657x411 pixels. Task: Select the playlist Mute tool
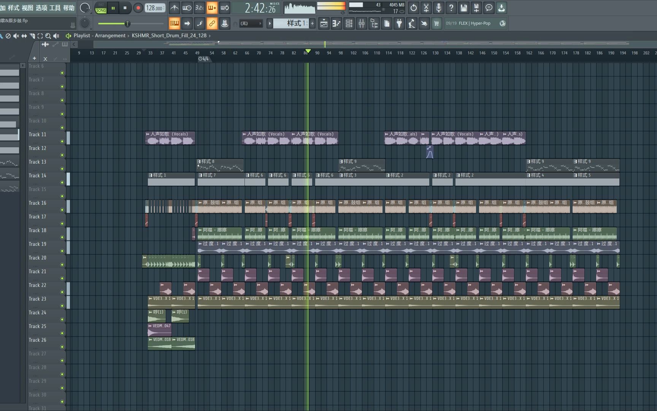(16, 36)
